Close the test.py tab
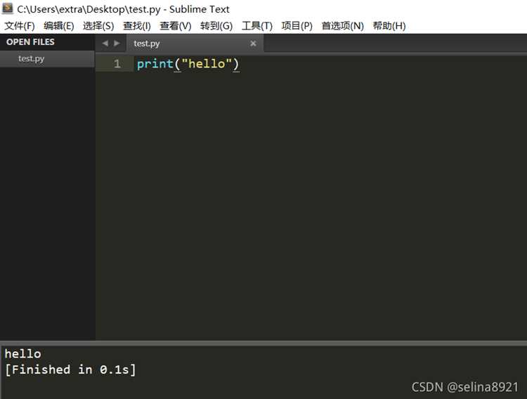This screenshot has width=527, height=399. click(x=253, y=44)
